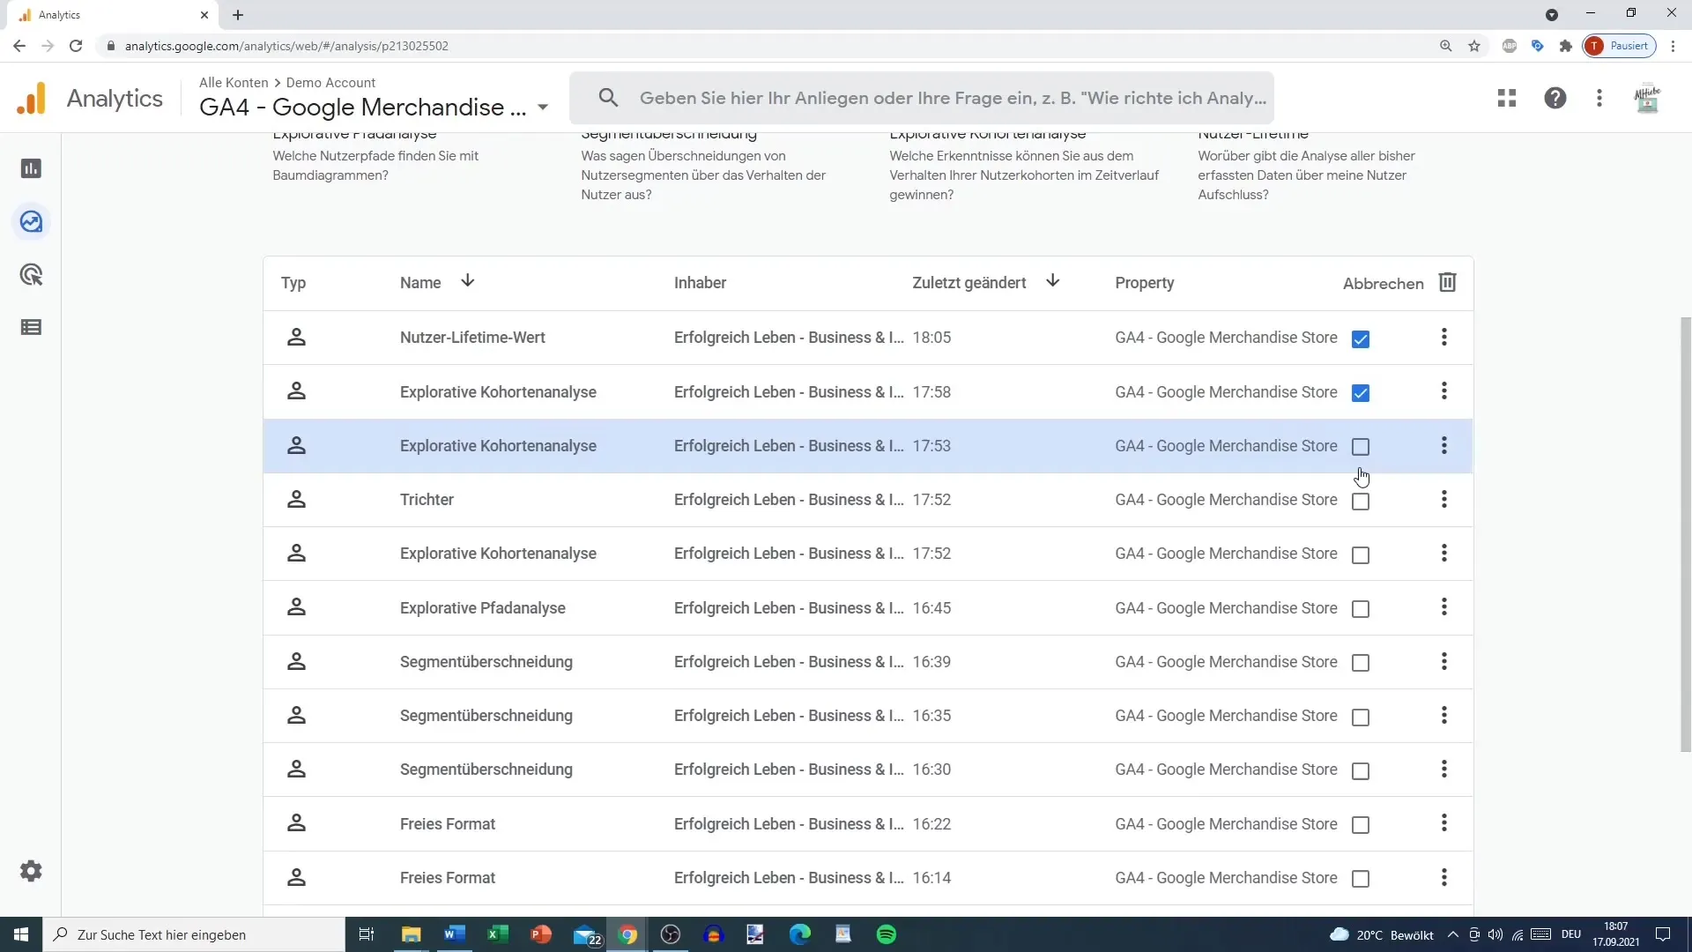Open the more options menu in header
Image resolution: width=1692 pixels, height=952 pixels.
(x=1599, y=98)
